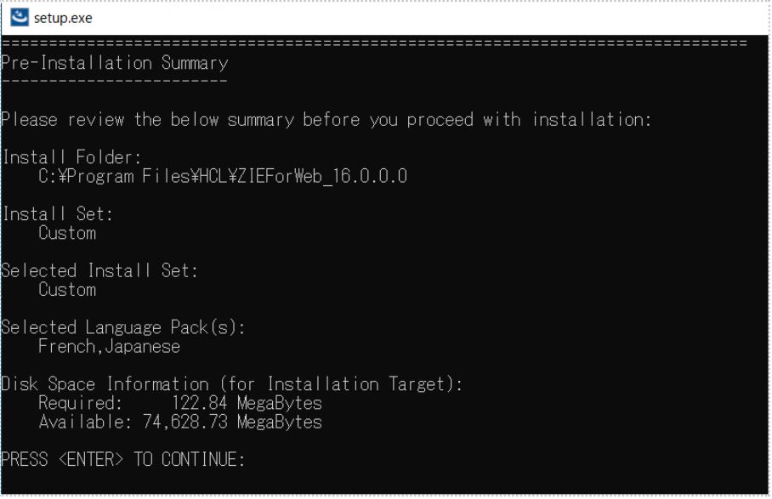Select the ZIEForWeb_16.0.0.0 install path text
772x499 pixels.
point(223,176)
